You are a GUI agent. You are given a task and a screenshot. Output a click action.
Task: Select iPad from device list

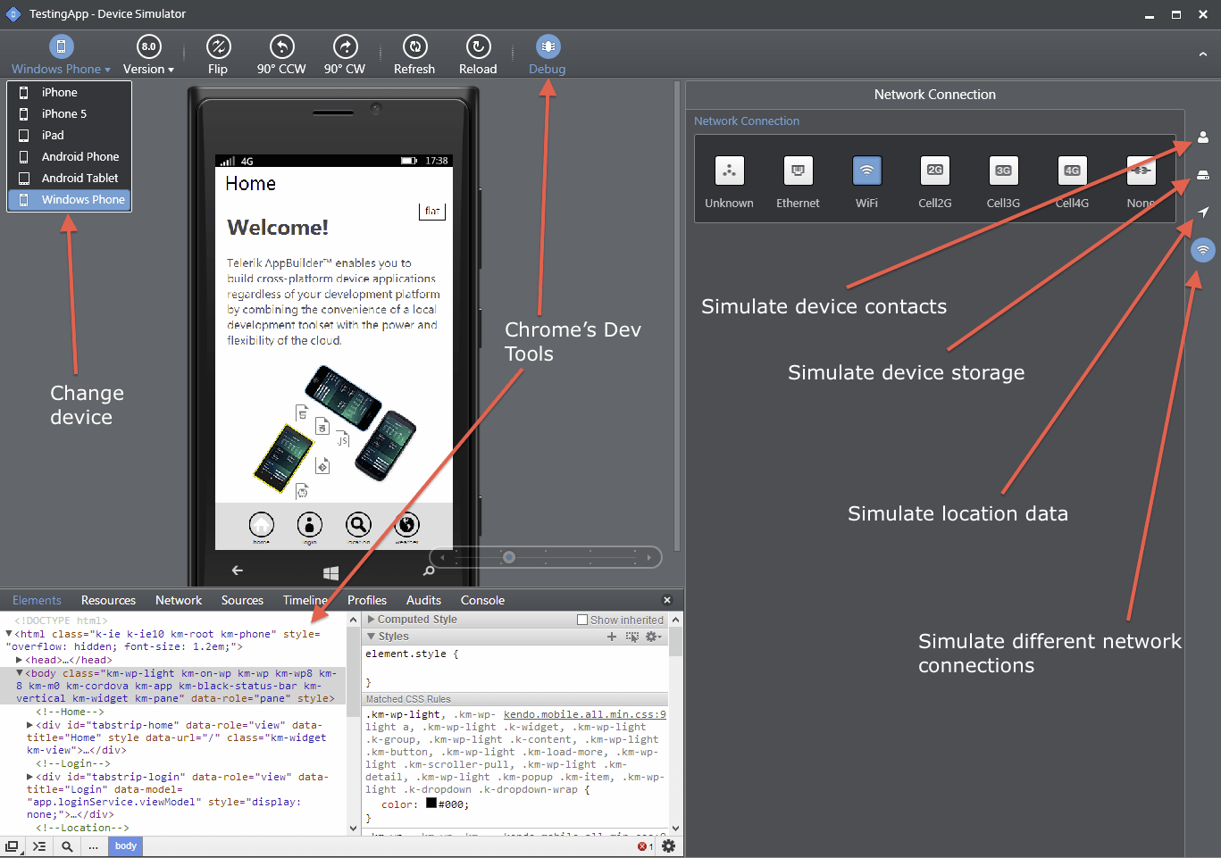70,135
